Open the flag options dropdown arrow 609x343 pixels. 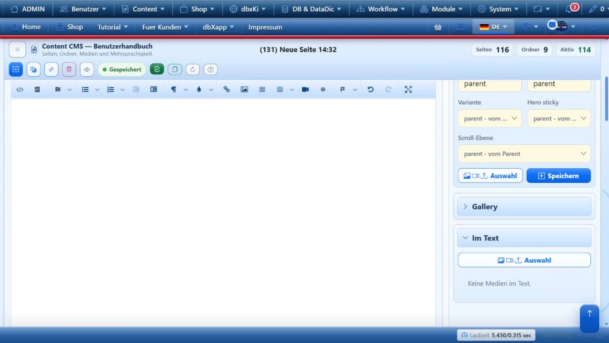pos(355,90)
